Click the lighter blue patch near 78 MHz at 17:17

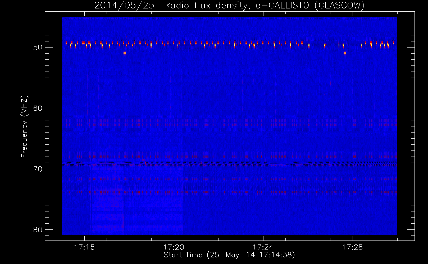click(x=108, y=216)
